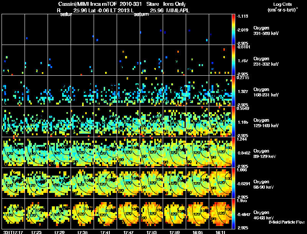
Task: Select the color bar for the 89-129 keV row
Action: tap(234, 152)
